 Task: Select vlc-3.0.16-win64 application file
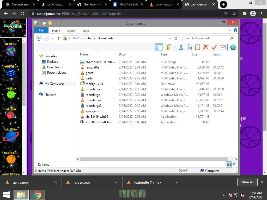97,116
